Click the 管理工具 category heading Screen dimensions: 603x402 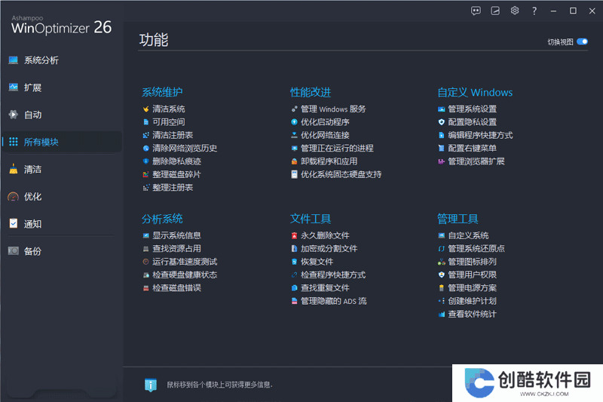458,219
